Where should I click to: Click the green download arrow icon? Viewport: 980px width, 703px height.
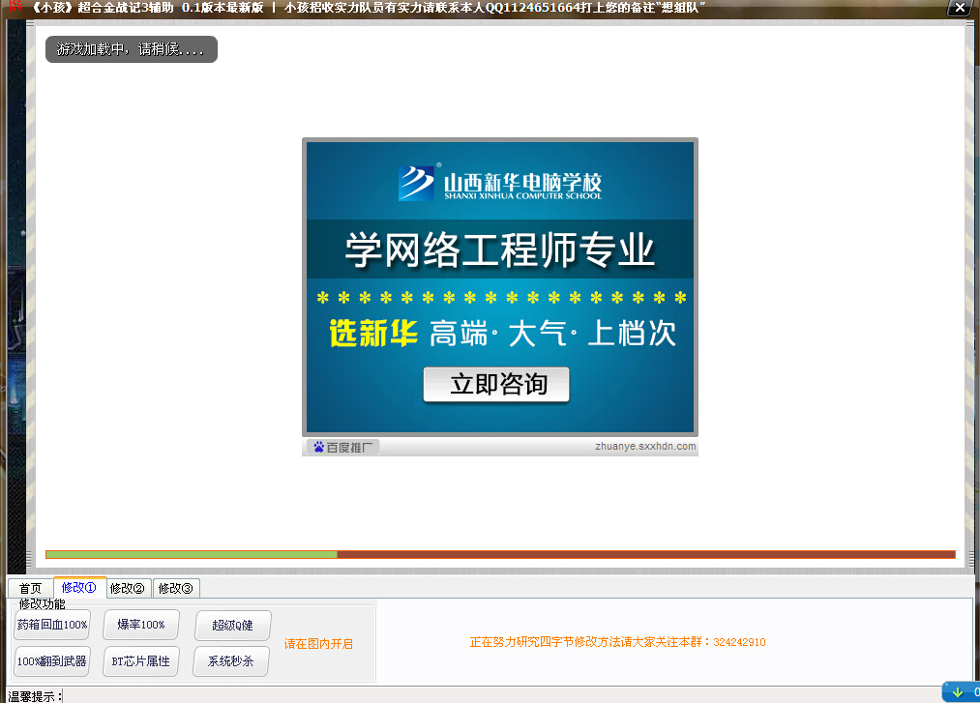click(x=958, y=691)
